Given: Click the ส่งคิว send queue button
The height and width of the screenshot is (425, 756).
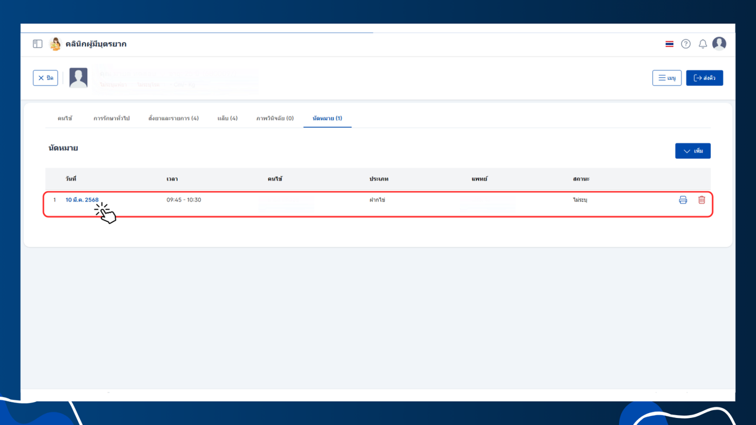Looking at the screenshot, I should pos(705,78).
